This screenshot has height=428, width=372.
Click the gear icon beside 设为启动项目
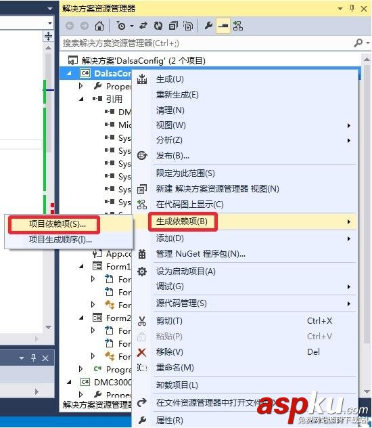click(x=142, y=272)
